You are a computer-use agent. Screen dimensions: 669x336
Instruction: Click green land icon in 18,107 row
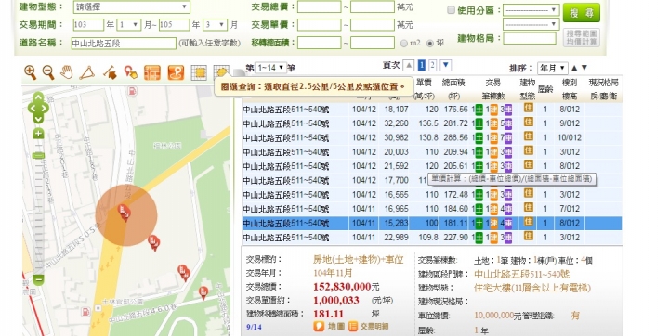(479, 110)
